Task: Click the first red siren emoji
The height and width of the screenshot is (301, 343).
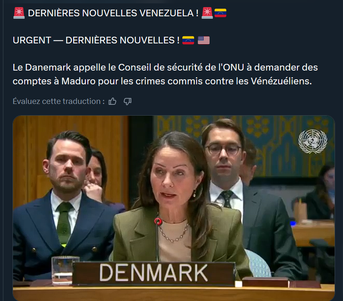Action: [x=19, y=13]
